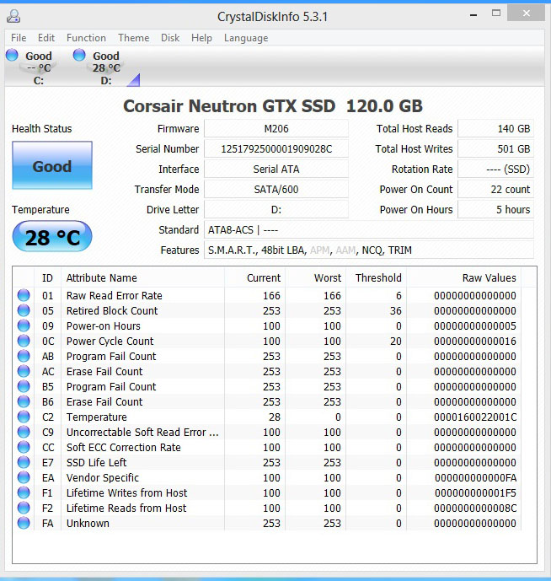Click the Firmware M206 field
This screenshot has width=551, height=581.
(x=276, y=128)
